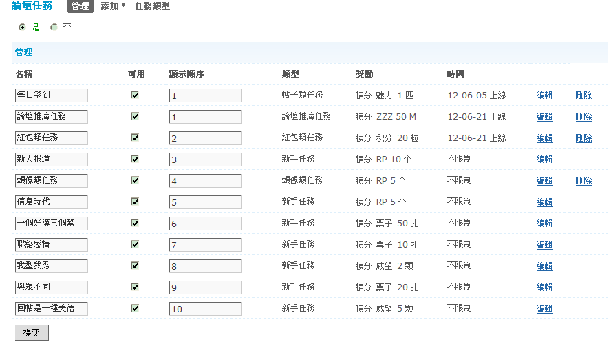Viewport: 613px width, 348px height.
Task: Click the 一個好漢三個幫 name field
Action: (51, 224)
